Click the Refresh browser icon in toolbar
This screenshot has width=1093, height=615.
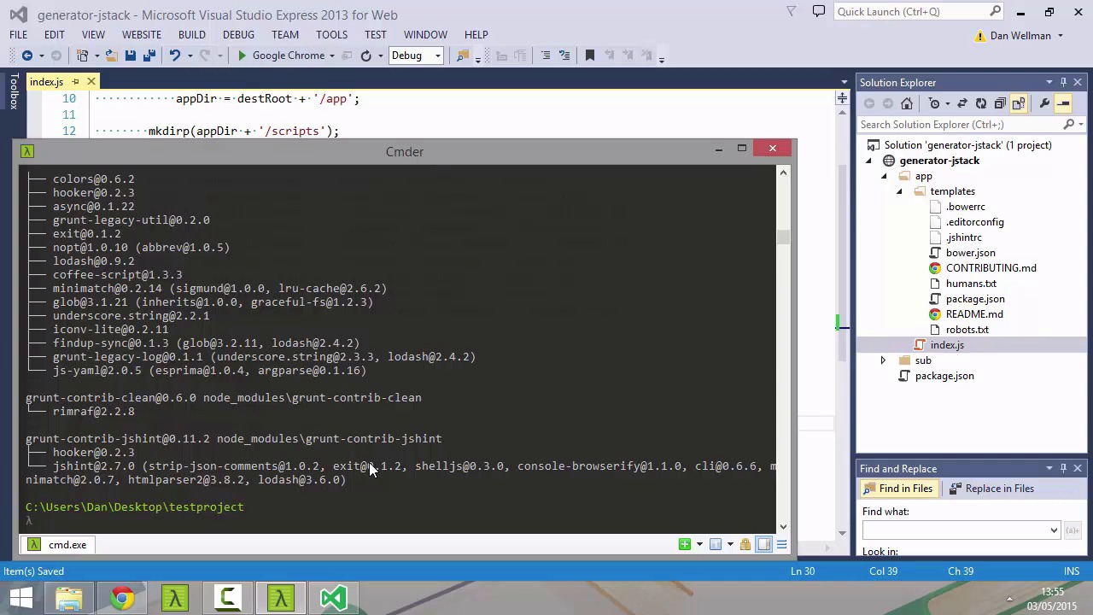click(366, 56)
